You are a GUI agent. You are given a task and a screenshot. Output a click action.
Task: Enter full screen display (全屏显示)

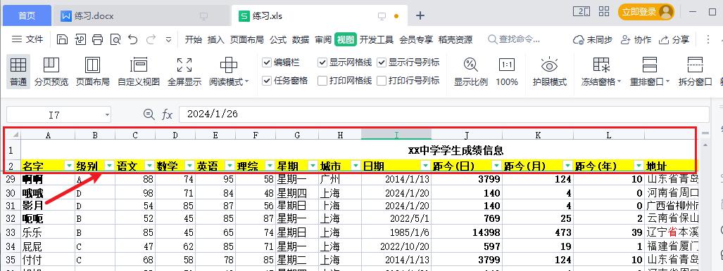click(184, 72)
